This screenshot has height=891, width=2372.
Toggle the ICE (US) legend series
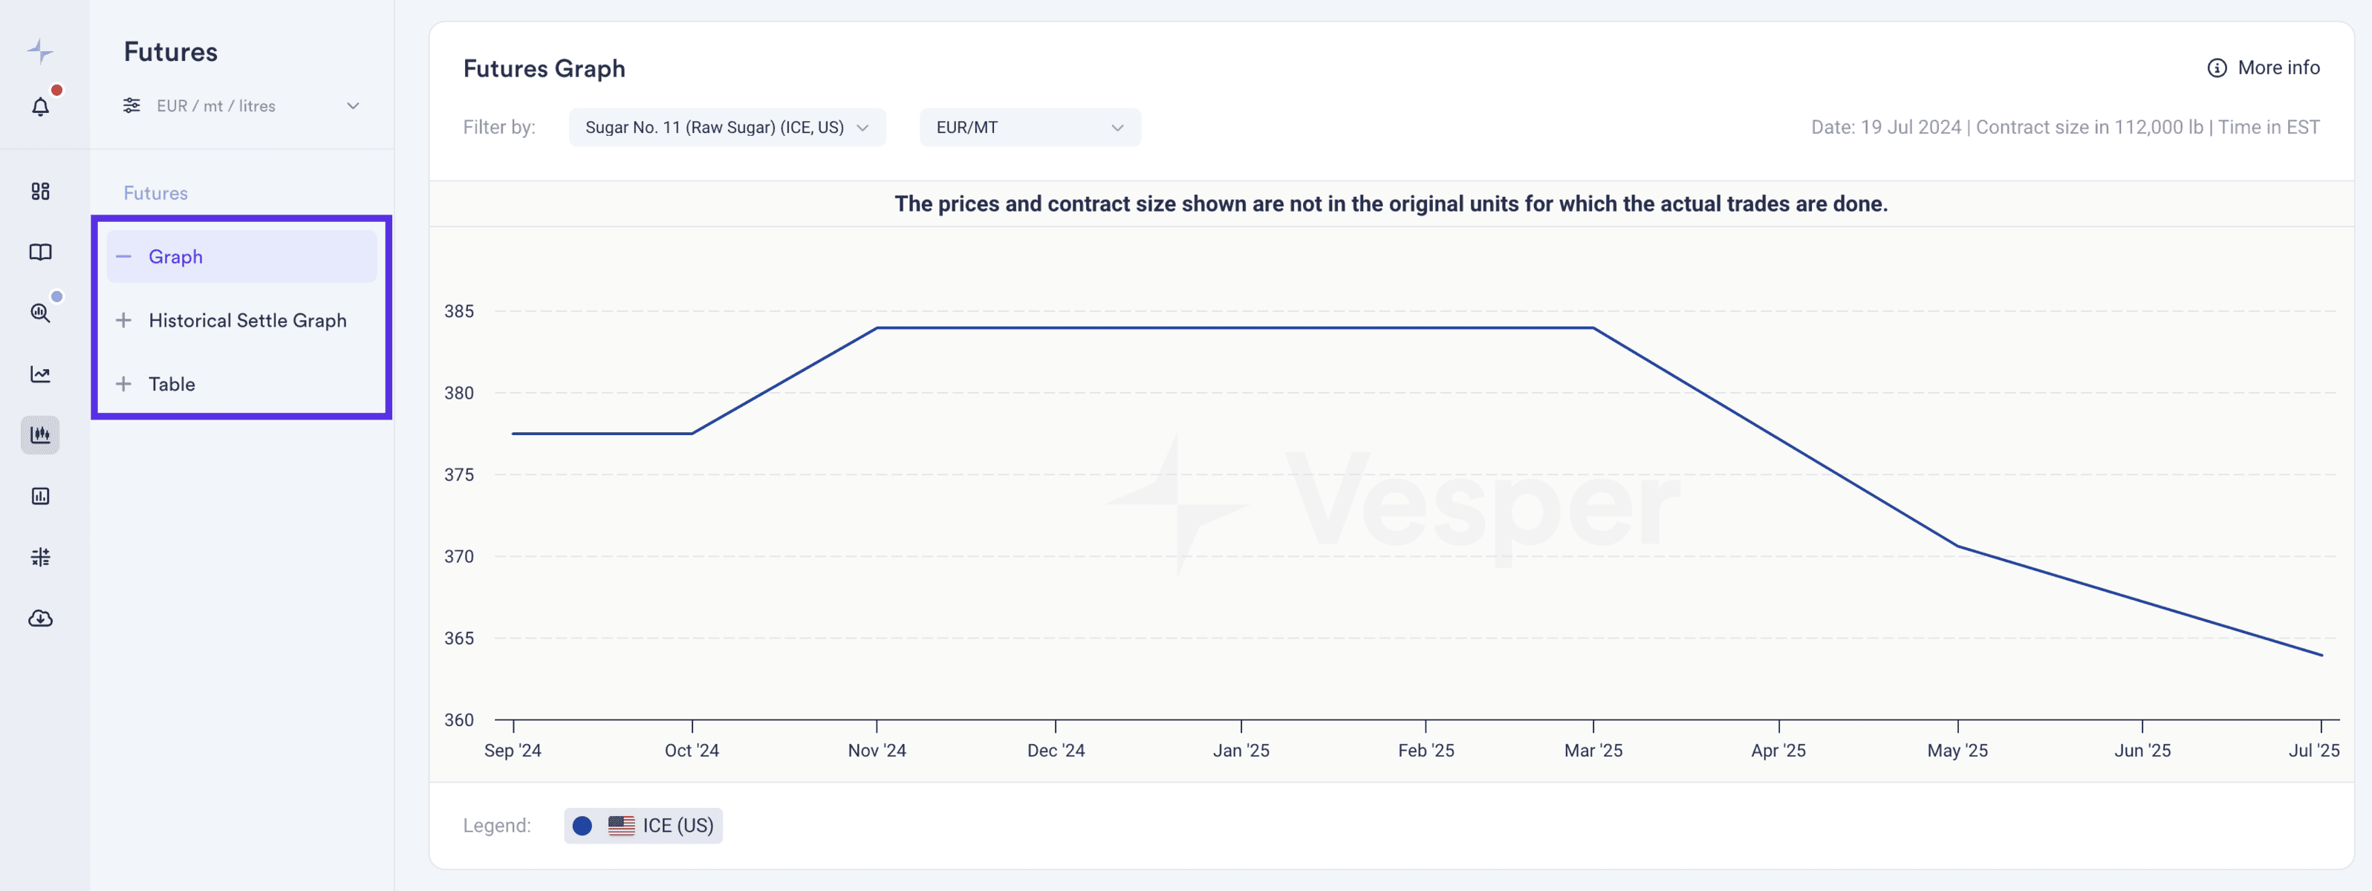coord(643,826)
